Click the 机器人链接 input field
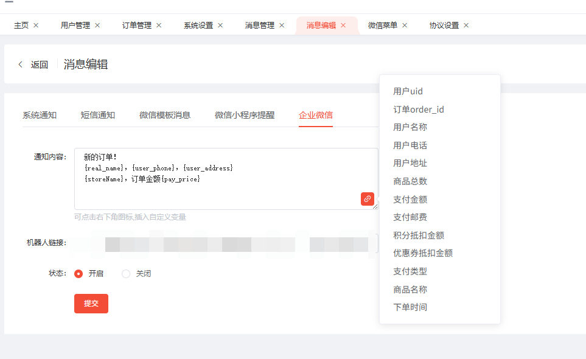 (x=226, y=244)
